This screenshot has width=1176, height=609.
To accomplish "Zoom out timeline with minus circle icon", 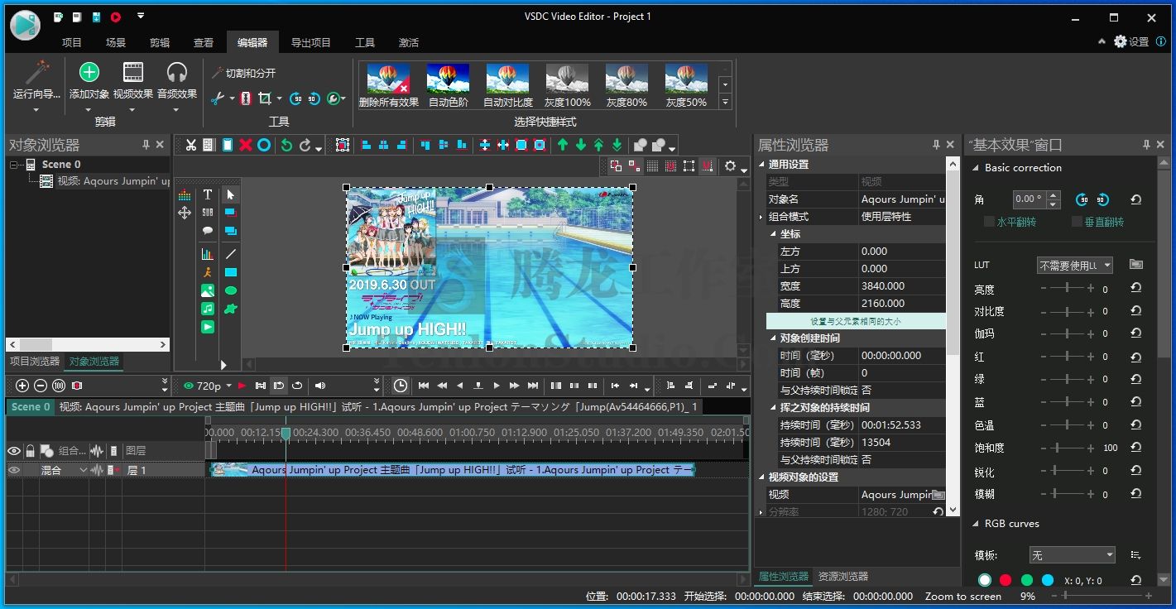I will 41,386.
